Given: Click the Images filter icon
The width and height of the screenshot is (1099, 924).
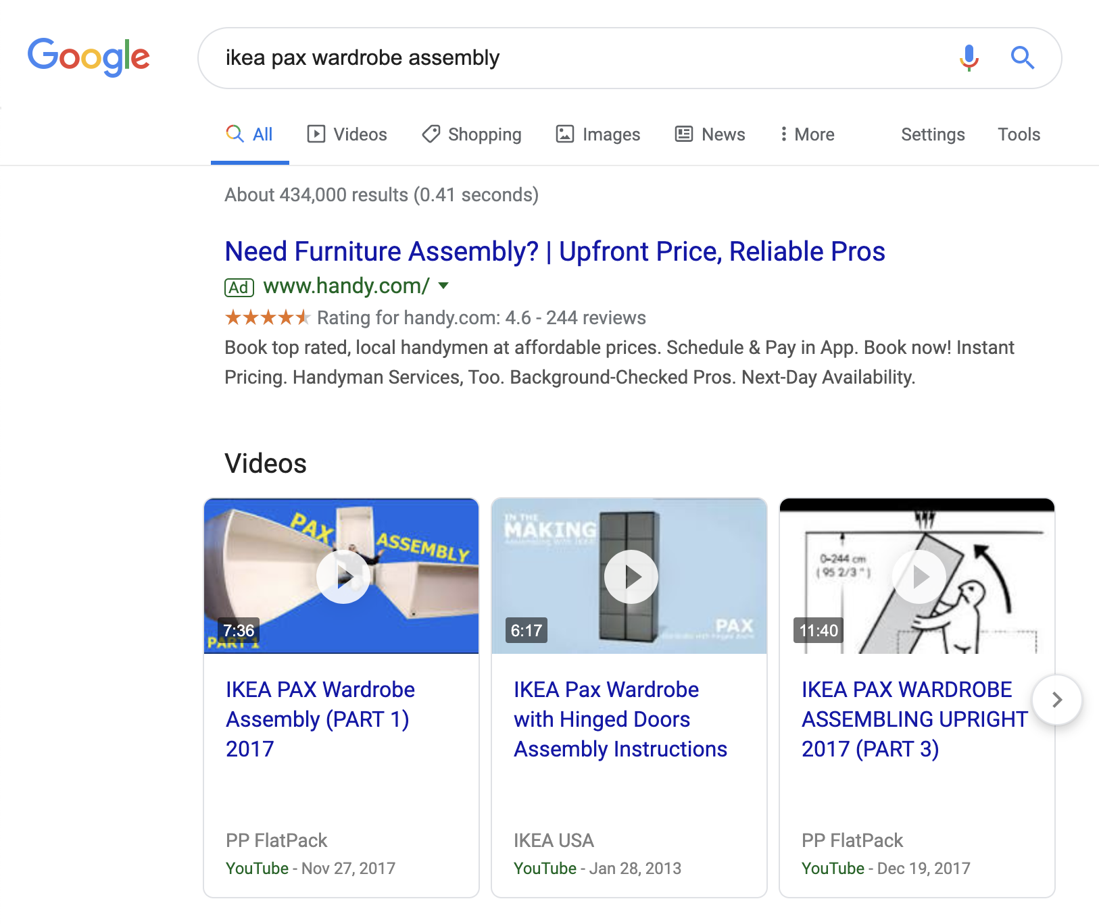Looking at the screenshot, I should 565,134.
